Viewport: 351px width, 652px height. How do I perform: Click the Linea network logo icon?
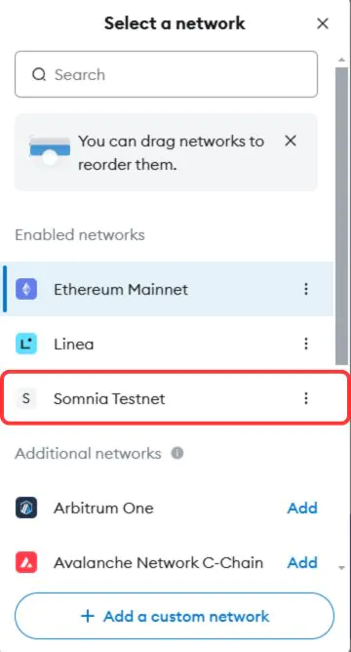[x=26, y=344]
